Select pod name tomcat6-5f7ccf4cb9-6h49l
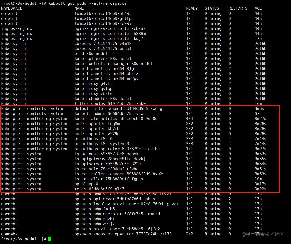This screenshot has height=244, width=291. (x=103, y=13)
